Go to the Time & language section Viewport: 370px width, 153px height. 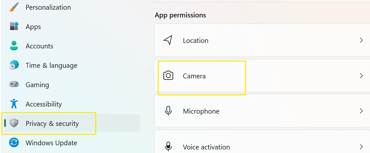pyautogui.click(x=52, y=65)
